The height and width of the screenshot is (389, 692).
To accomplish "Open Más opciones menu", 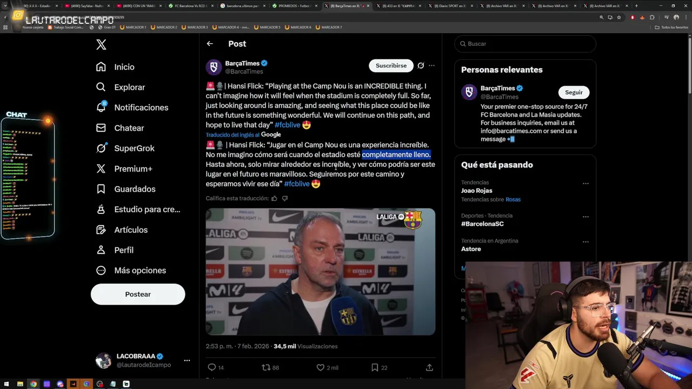I will pos(131,270).
